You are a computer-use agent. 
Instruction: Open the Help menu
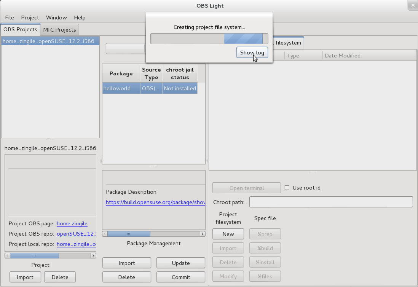[x=80, y=18]
